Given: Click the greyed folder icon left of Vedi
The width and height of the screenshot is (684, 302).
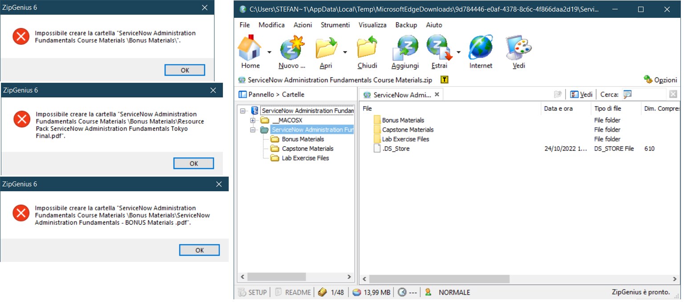Looking at the screenshot, I should click(x=558, y=94).
